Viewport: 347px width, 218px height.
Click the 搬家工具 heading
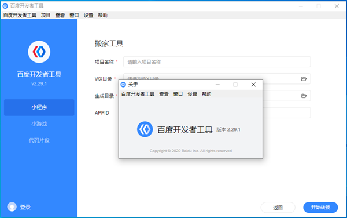pos(109,43)
